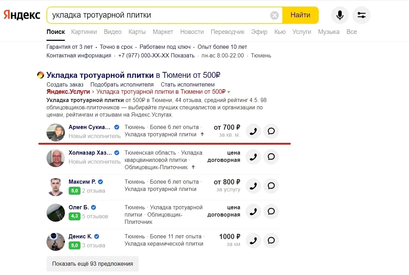Click Показать ещё 93 предложения button

click(x=93, y=264)
